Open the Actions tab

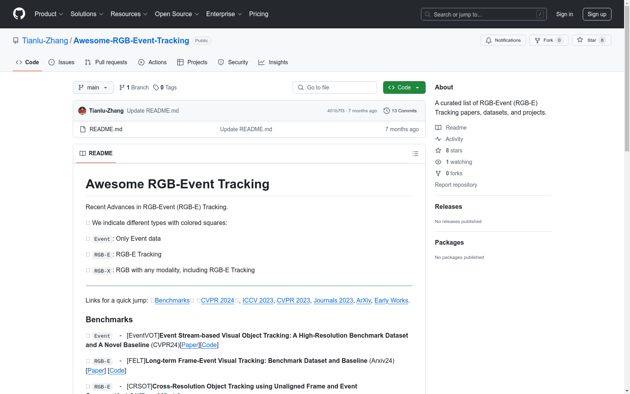152,62
